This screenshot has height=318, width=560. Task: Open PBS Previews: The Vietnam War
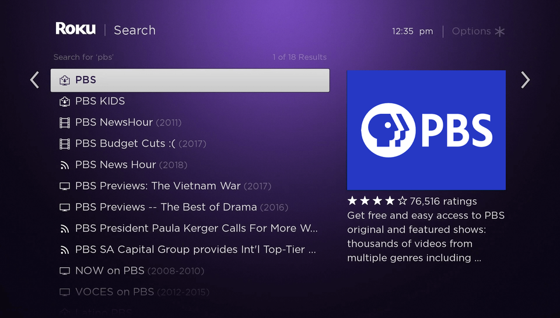click(x=190, y=186)
